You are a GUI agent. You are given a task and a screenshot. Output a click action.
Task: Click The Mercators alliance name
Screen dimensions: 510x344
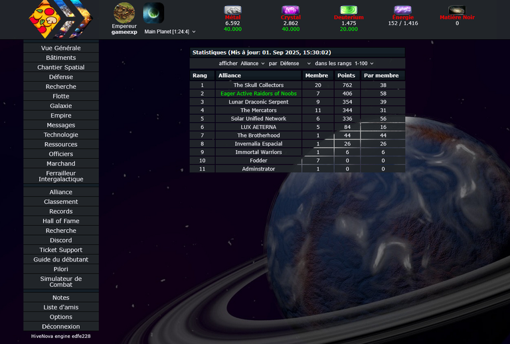(258, 110)
